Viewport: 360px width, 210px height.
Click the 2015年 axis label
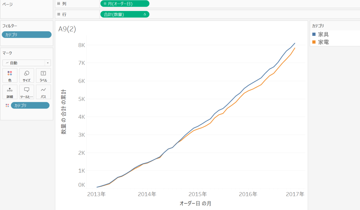pos(198,194)
